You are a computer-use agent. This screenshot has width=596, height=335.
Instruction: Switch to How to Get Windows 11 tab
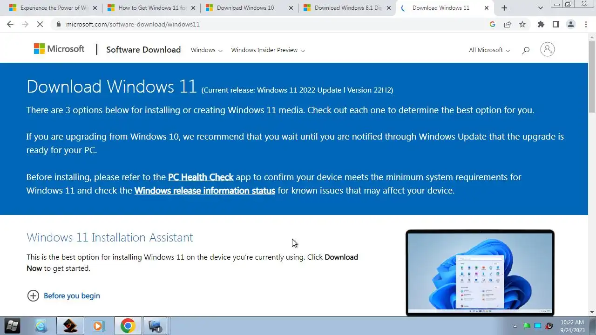pyautogui.click(x=151, y=8)
